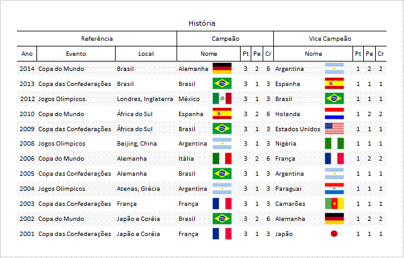Click the Vice Campeão header cell
Viewport: 404px width, 258px height.
tap(330, 39)
